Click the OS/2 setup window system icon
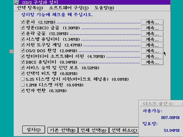Screen dimensions: 183x137 point(16,2)
